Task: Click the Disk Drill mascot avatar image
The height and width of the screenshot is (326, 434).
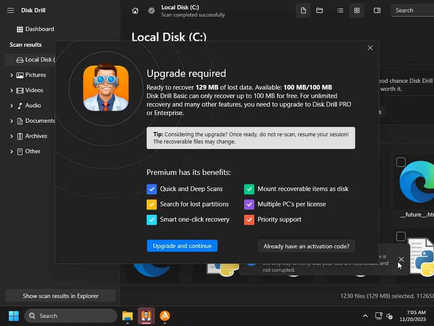Action: pos(106,88)
